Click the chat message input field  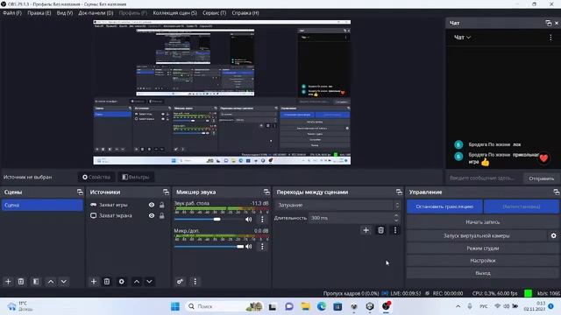click(x=484, y=178)
